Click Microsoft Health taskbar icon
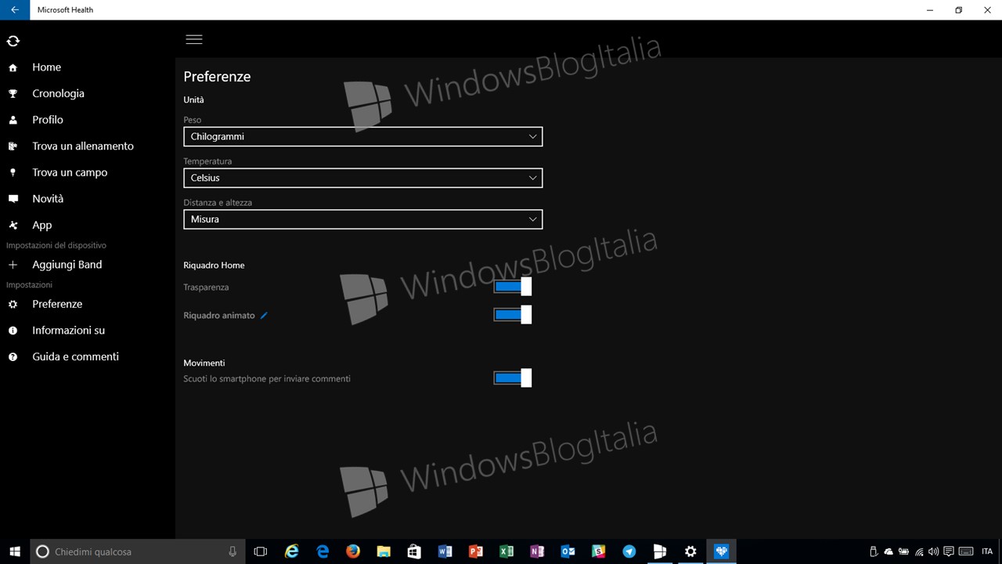 pos(721,551)
